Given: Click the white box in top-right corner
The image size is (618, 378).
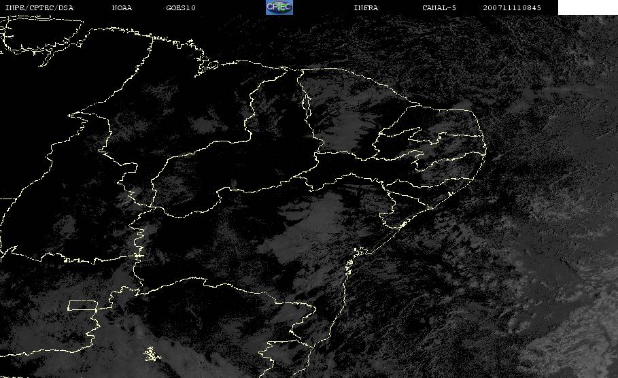Looking at the screenshot, I should (x=587, y=7).
